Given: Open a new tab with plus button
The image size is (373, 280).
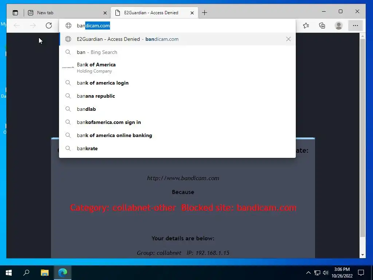Looking at the screenshot, I should [x=205, y=13].
